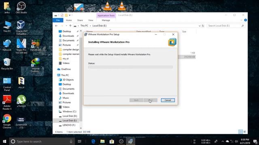This screenshot has width=259, height=145.
Task: Go up one folder level in Explorer
Action: point(70,26)
